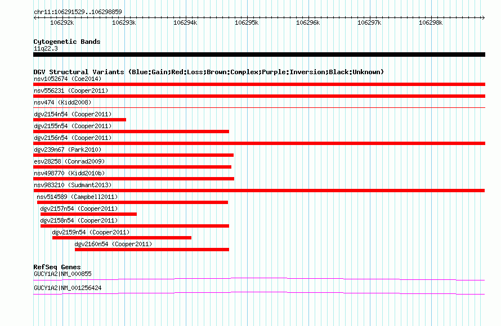Select the short red bar under dgv2154n54
Screen dimensions: 501x326
click(79, 120)
